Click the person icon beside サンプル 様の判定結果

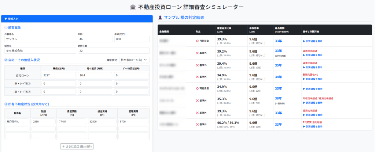pos(160,18)
